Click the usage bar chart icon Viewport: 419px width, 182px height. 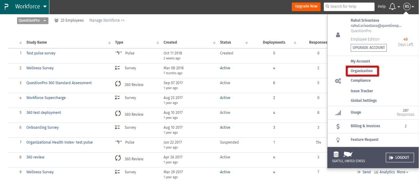[338, 113]
